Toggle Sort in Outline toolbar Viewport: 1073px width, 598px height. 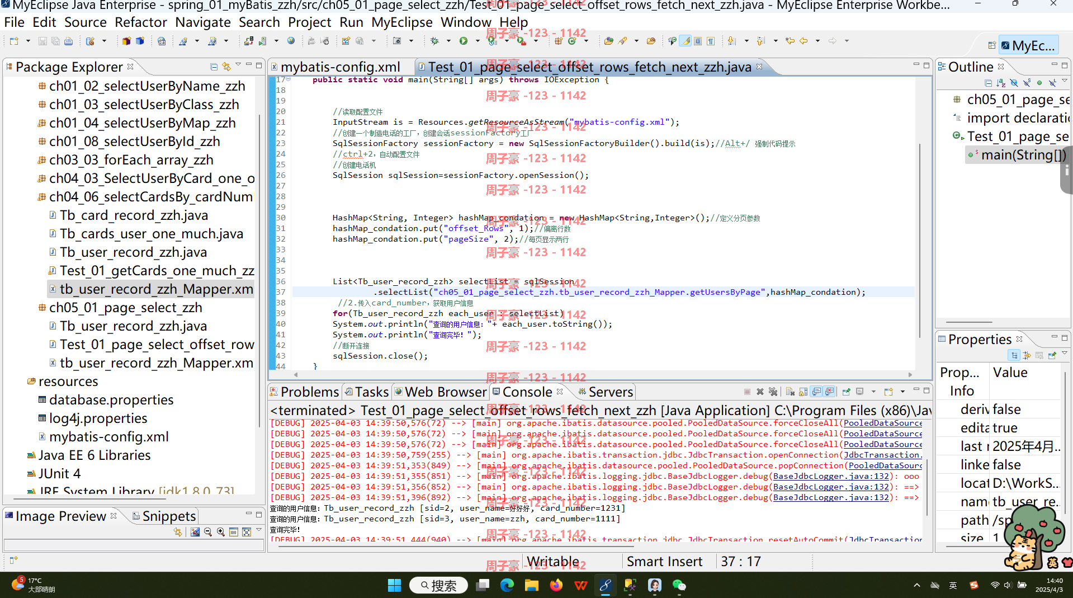(1001, 83)
